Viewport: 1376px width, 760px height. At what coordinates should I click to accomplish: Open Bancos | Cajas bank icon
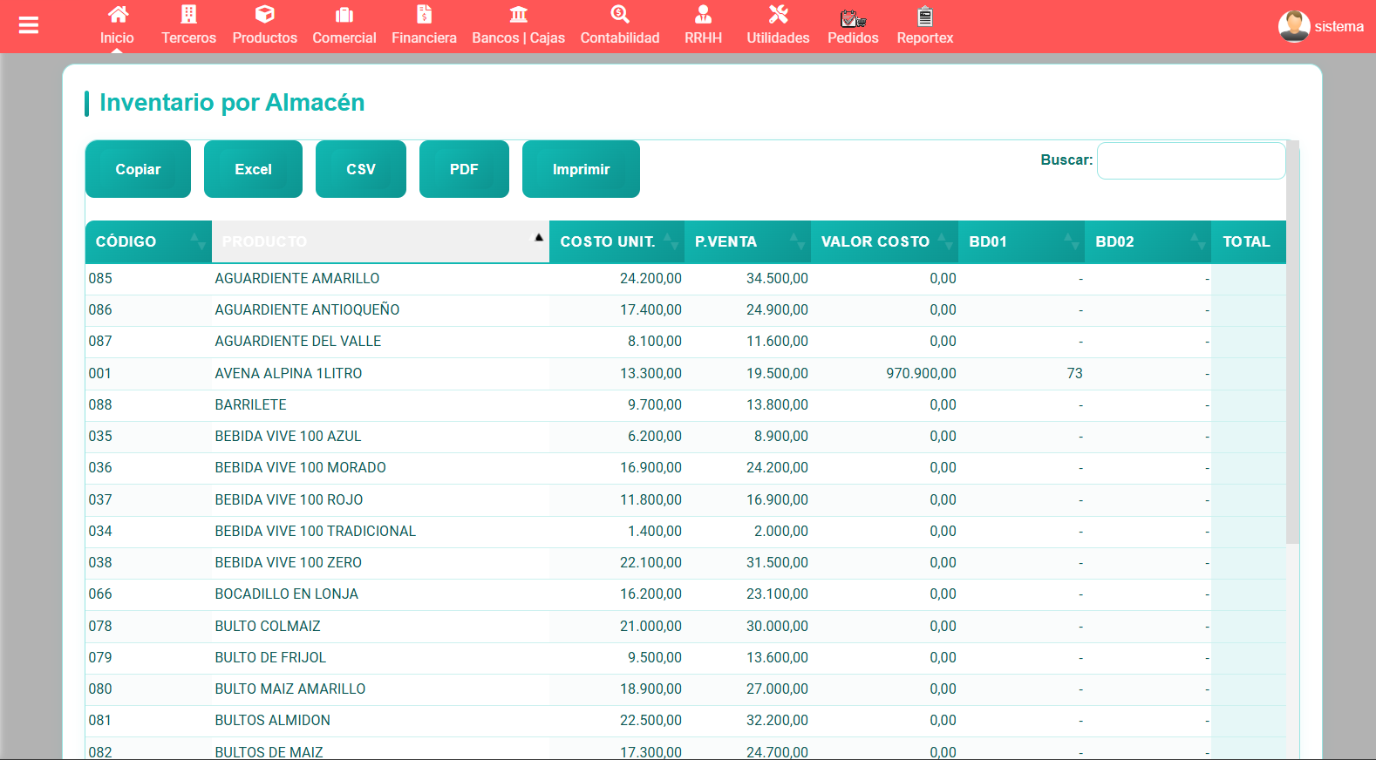pos(518,15)
